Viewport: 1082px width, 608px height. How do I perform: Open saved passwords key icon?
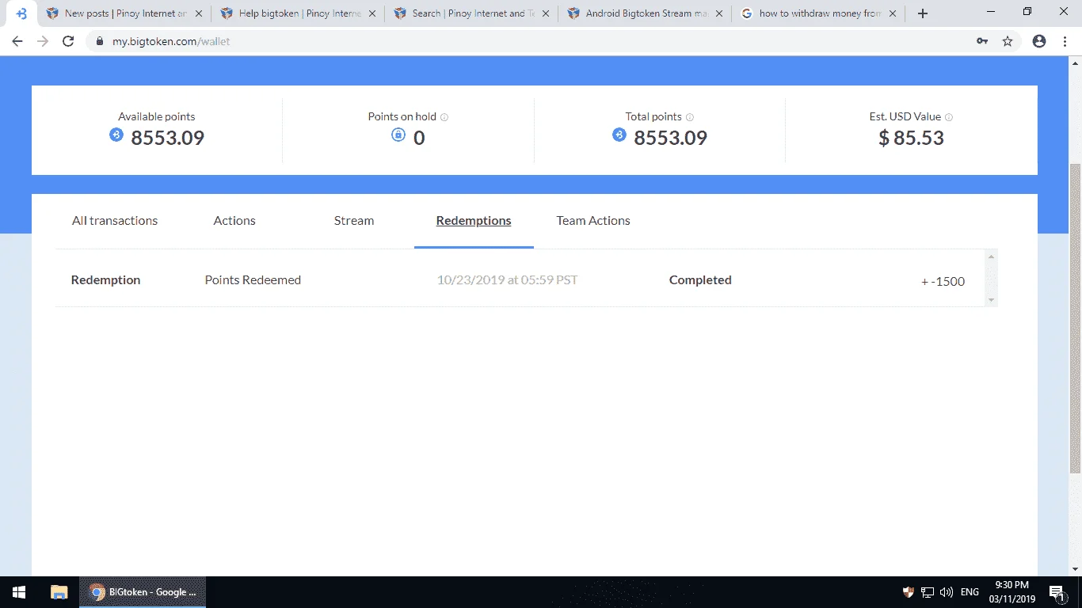point(982,41)
